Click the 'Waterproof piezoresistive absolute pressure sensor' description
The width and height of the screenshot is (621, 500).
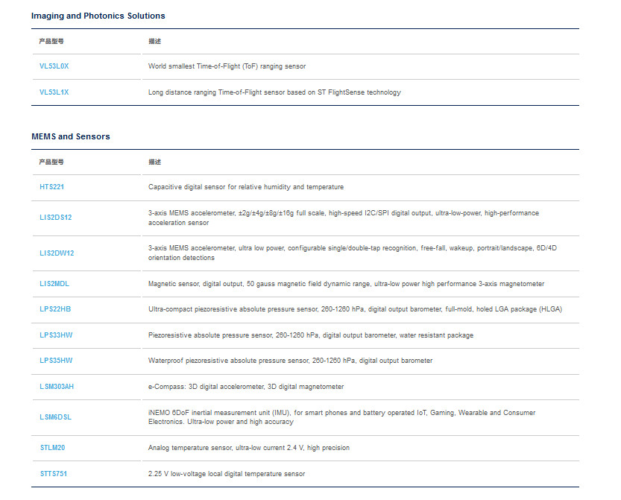tap(290, 361)
